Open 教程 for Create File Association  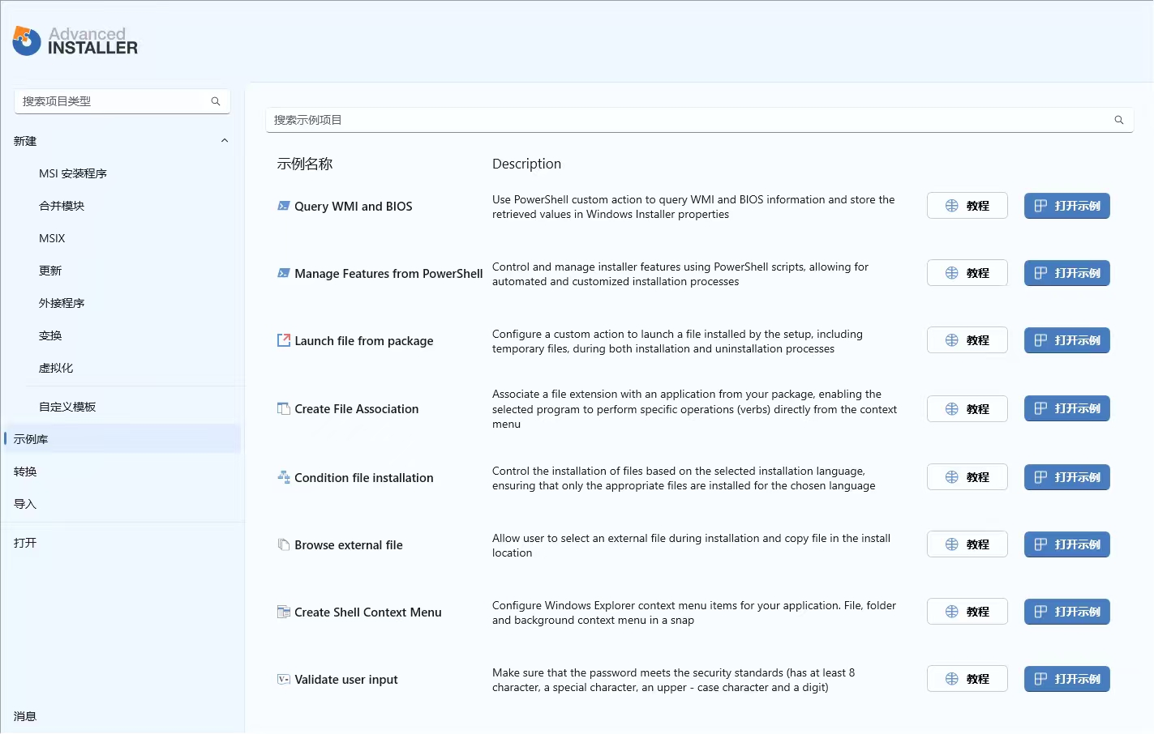point(967,409)
